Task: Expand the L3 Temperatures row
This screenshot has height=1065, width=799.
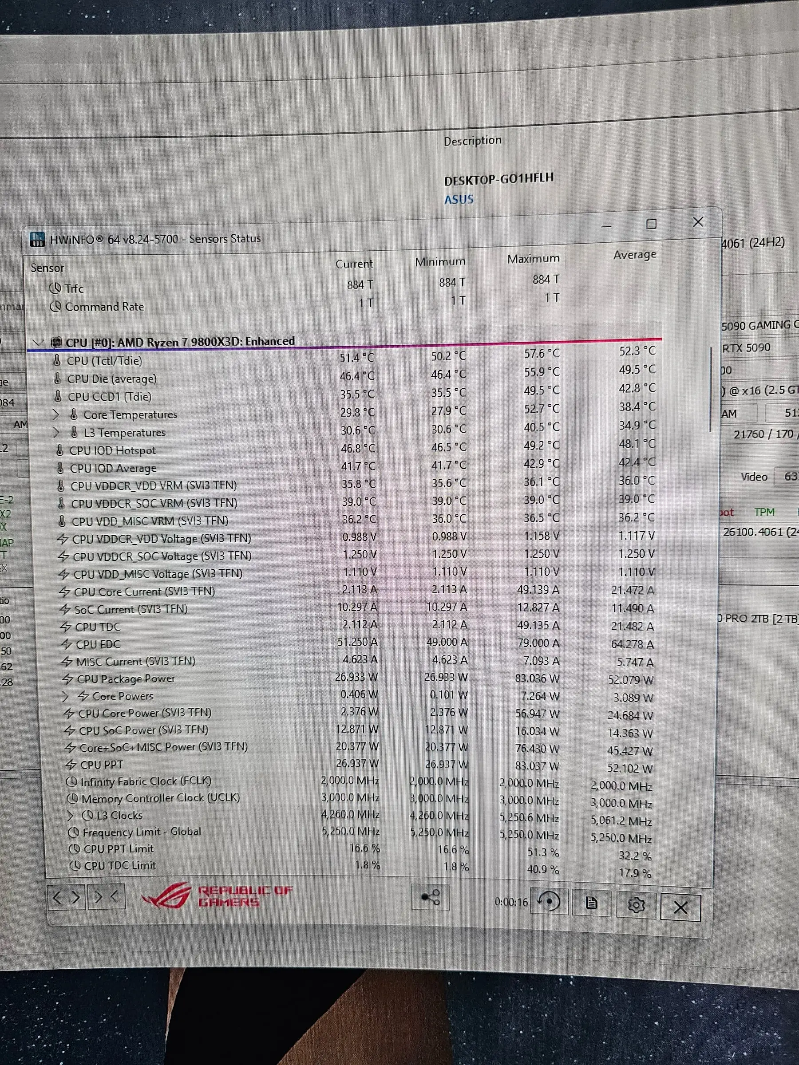Action: click(56, 432)
